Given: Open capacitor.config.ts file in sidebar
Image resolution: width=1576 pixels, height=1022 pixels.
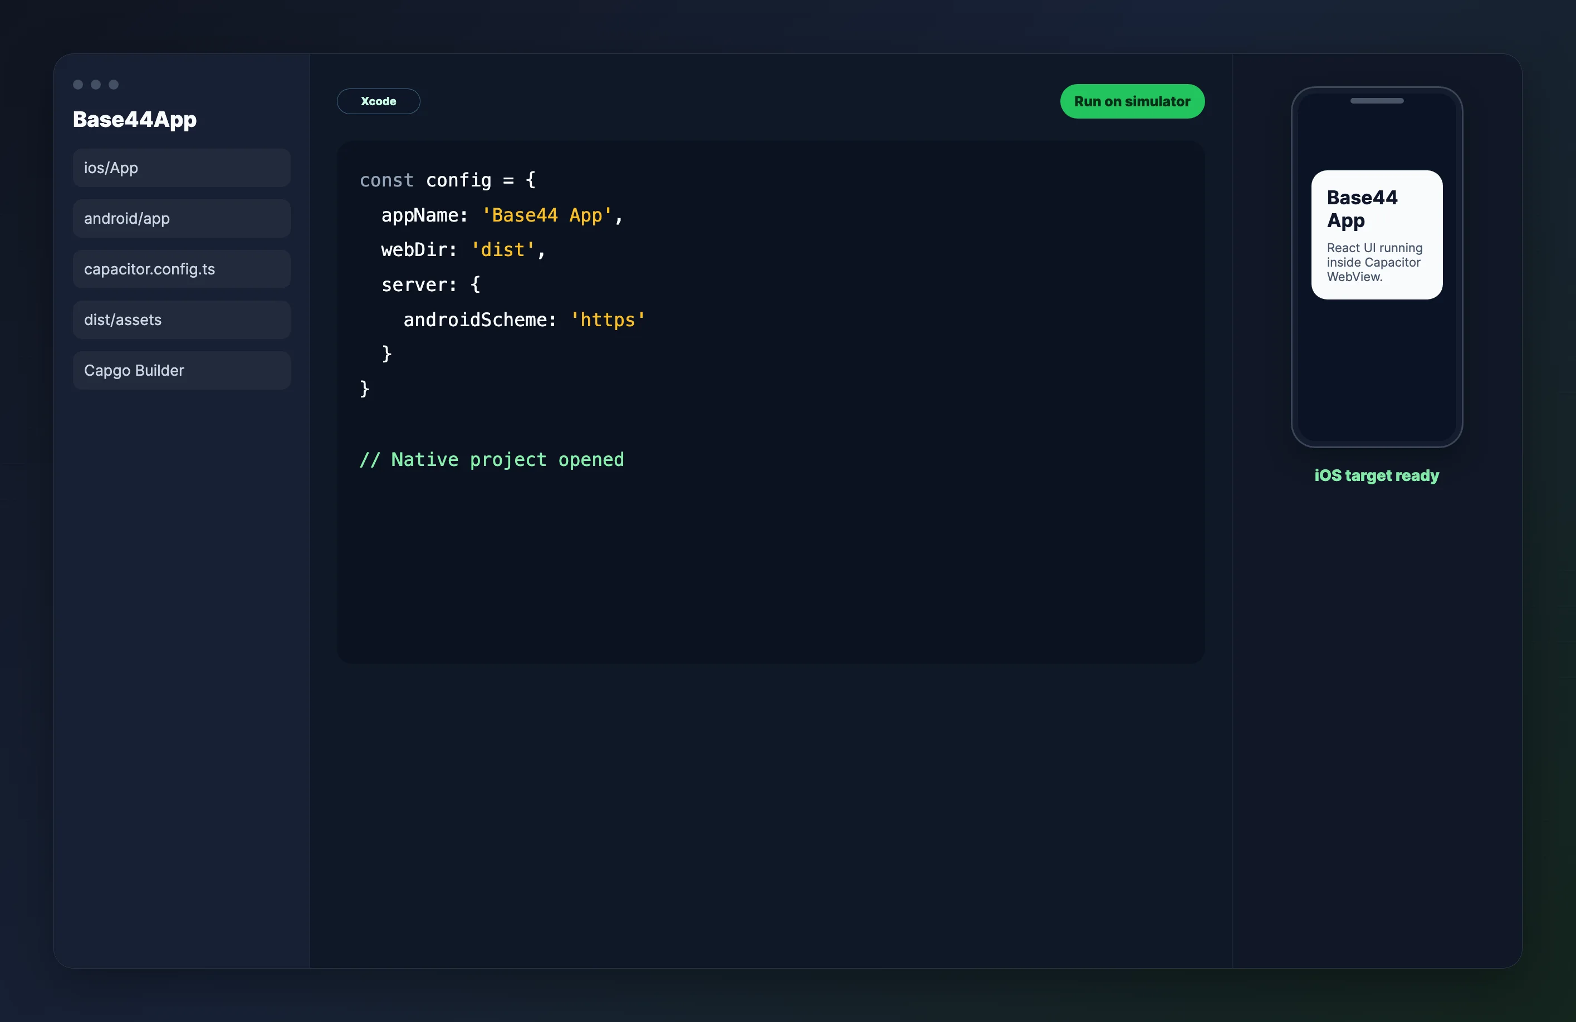Looking at the screenshot, I should pyautogui.click(x=182, y=269).
